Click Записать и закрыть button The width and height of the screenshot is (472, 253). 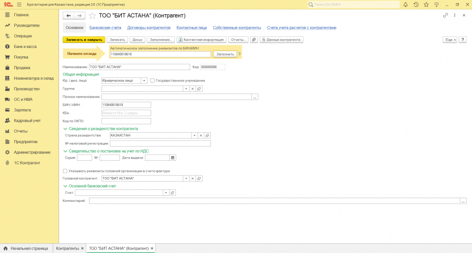click(x=84, y=40)
